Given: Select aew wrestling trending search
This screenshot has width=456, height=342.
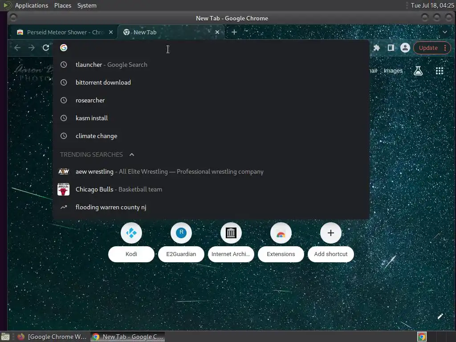Looking at the screenshot, I should [211, 171].
